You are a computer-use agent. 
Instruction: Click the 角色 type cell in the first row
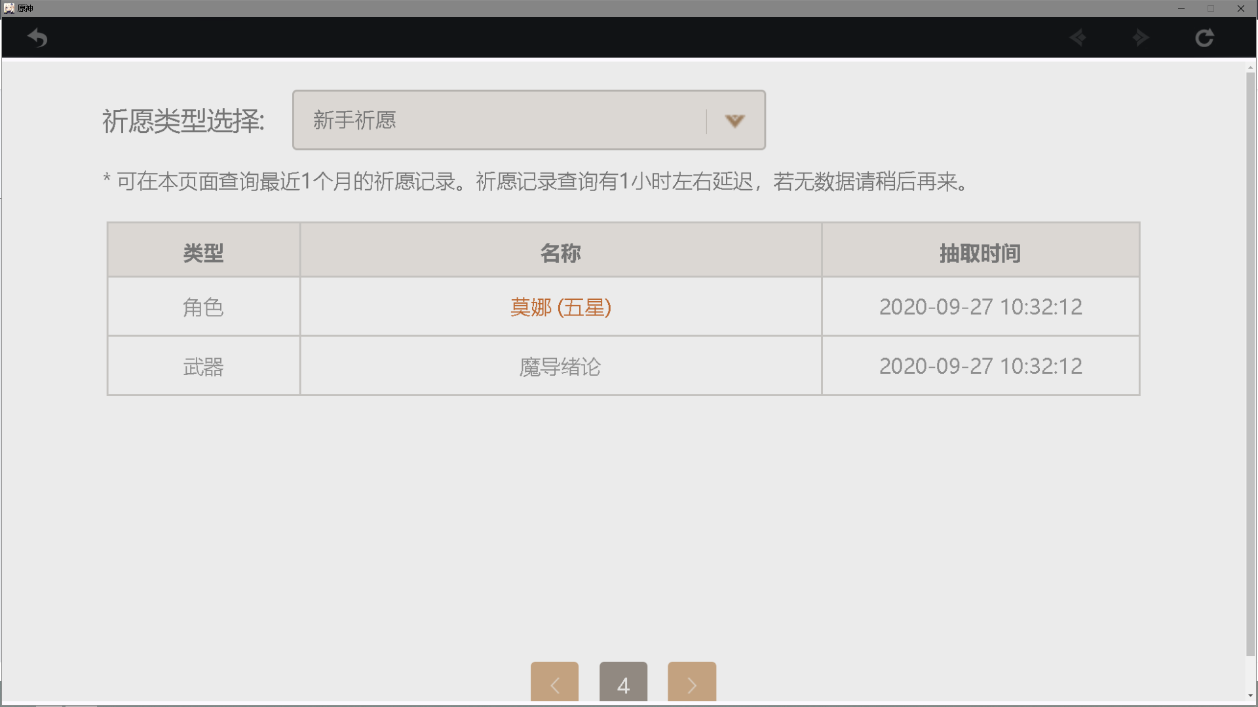click(203, 307)
